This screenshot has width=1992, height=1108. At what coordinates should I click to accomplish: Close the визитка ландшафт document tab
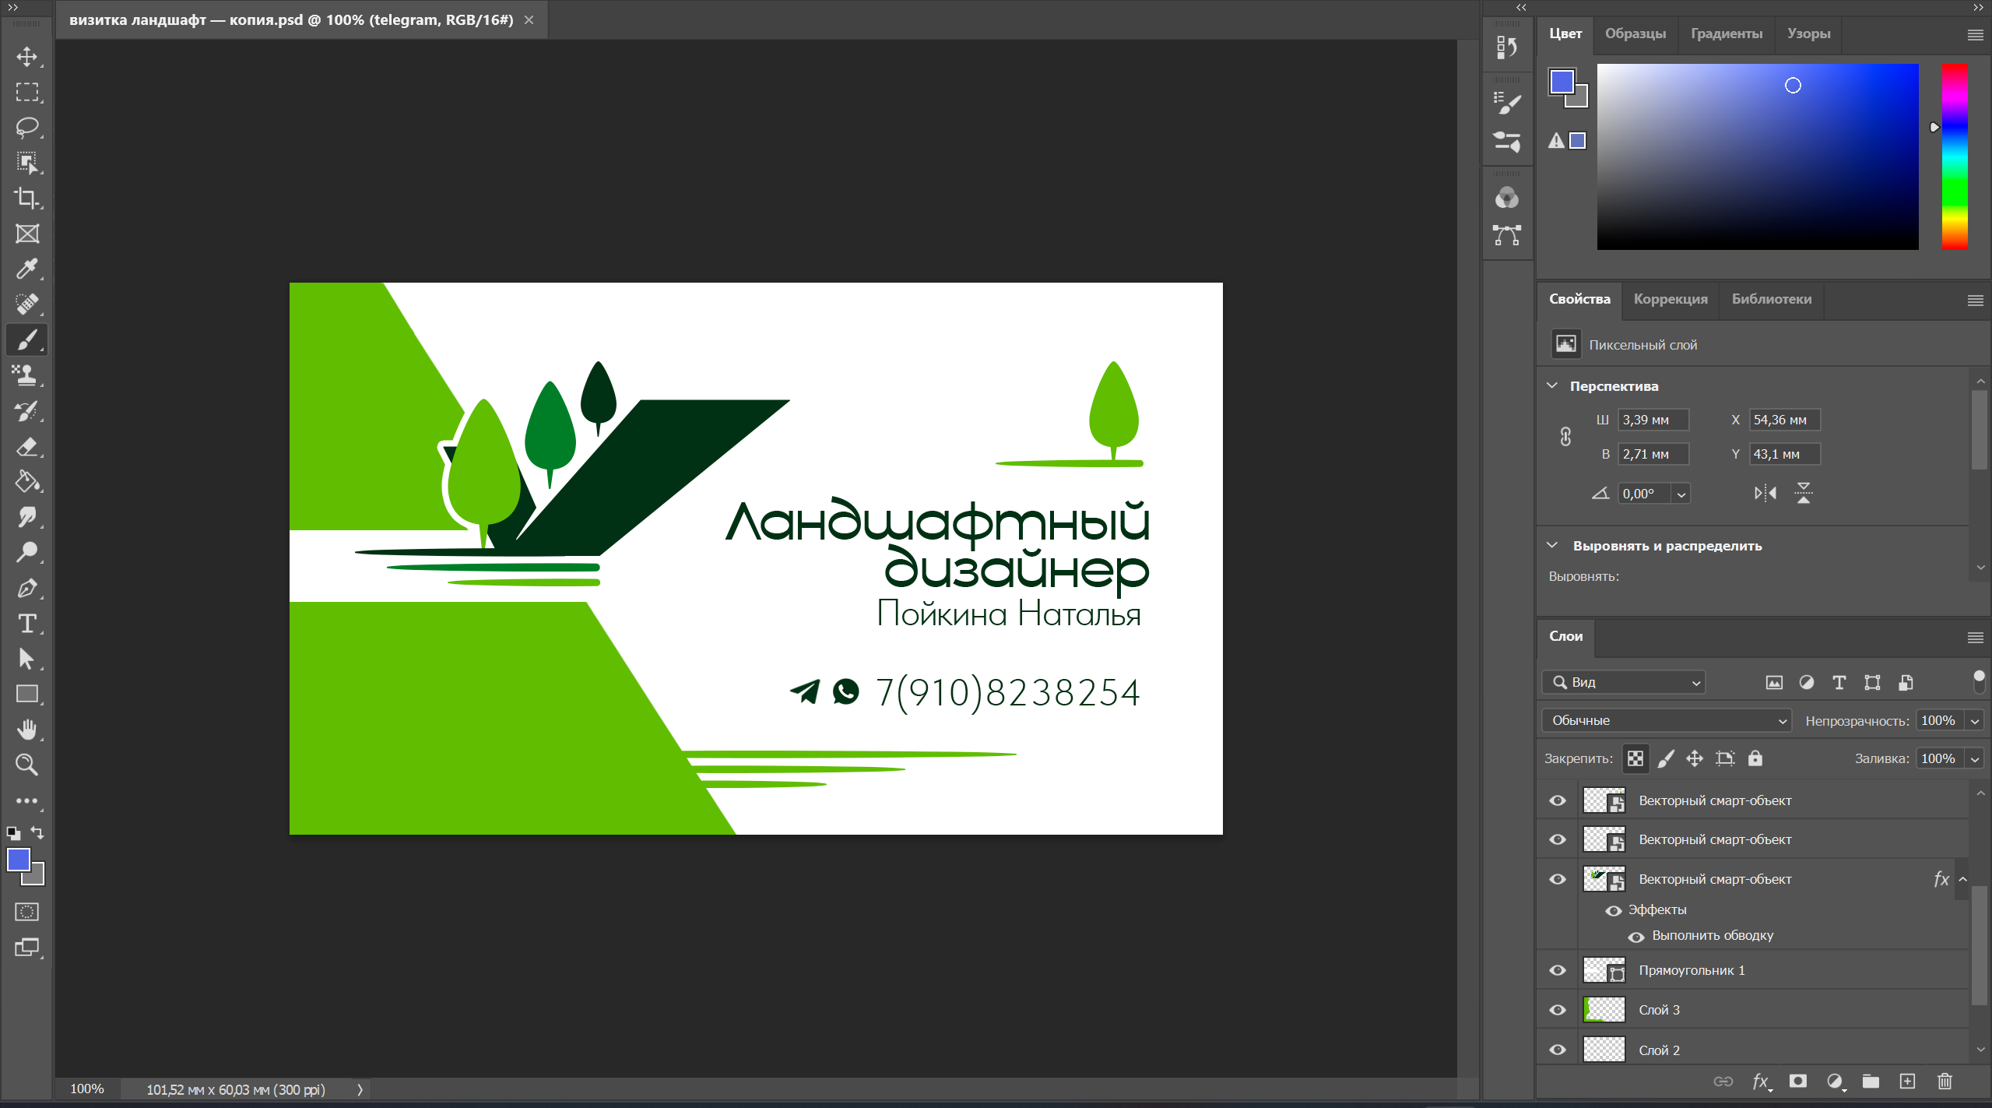point(529,20)
